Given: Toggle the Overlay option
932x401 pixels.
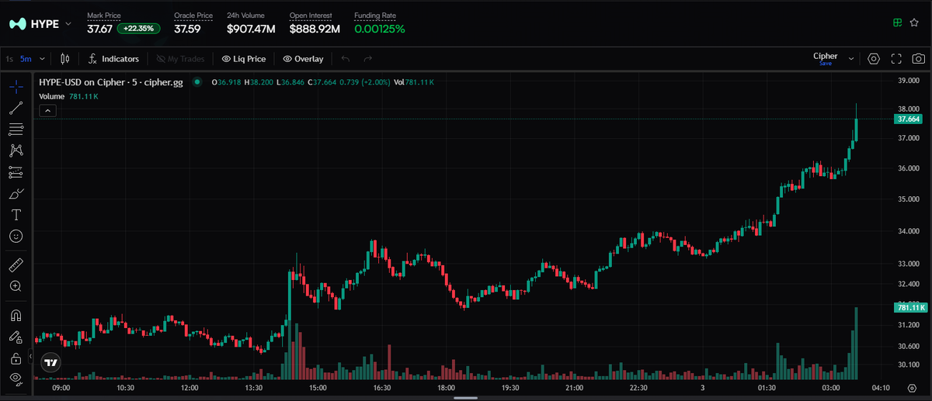Looking at the screenshot, I should pos(303,59).
